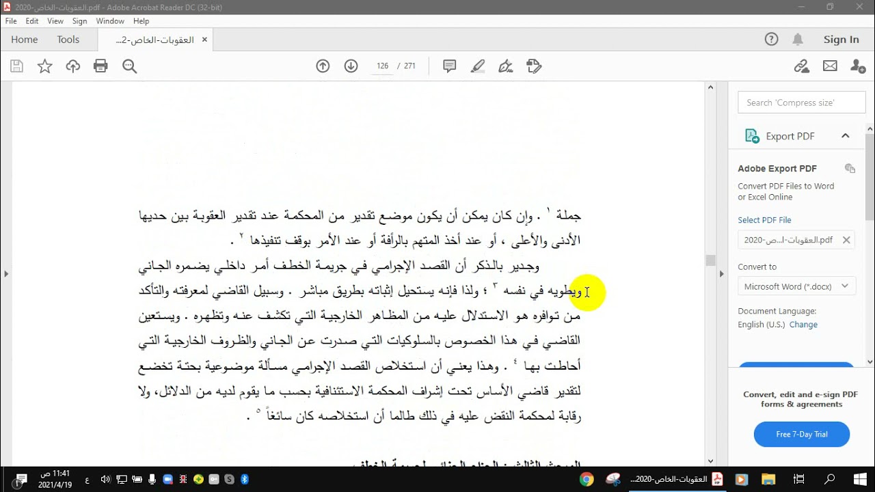This screenshot has width=875, height=492.
Task: Save the file with the floppy disk icon
Action: coord(17,66)
